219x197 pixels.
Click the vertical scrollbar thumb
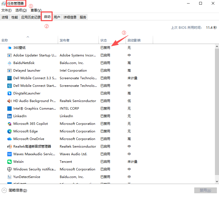point(217,112)
